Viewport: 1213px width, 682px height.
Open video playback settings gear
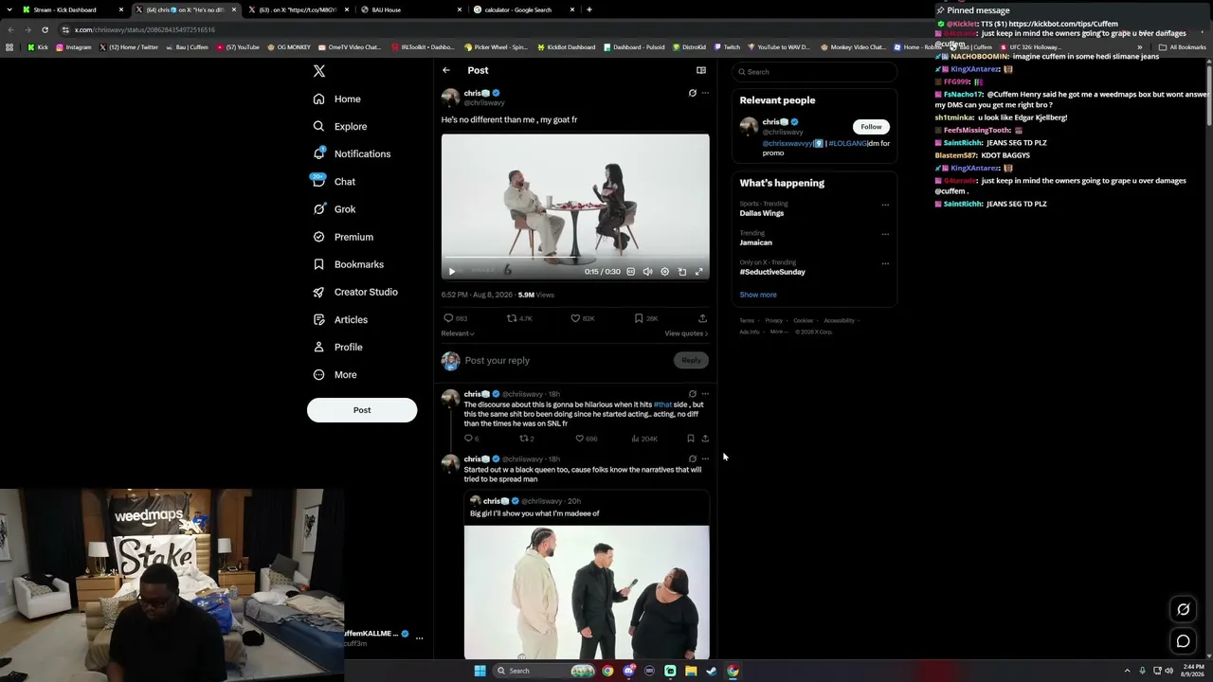pyautogui.click(x=665, y=272)
